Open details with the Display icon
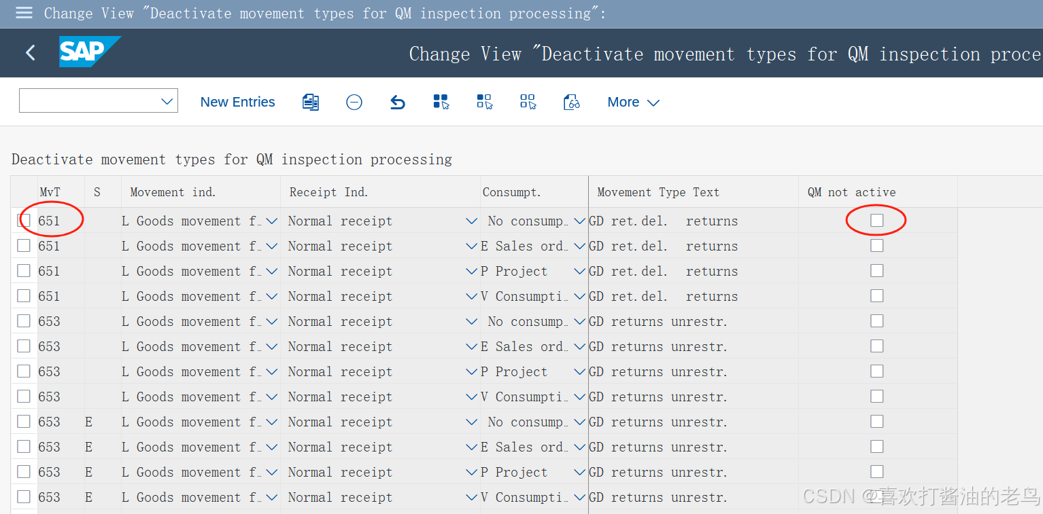The height and width of the screenshot is (514, 1043). 571,102
